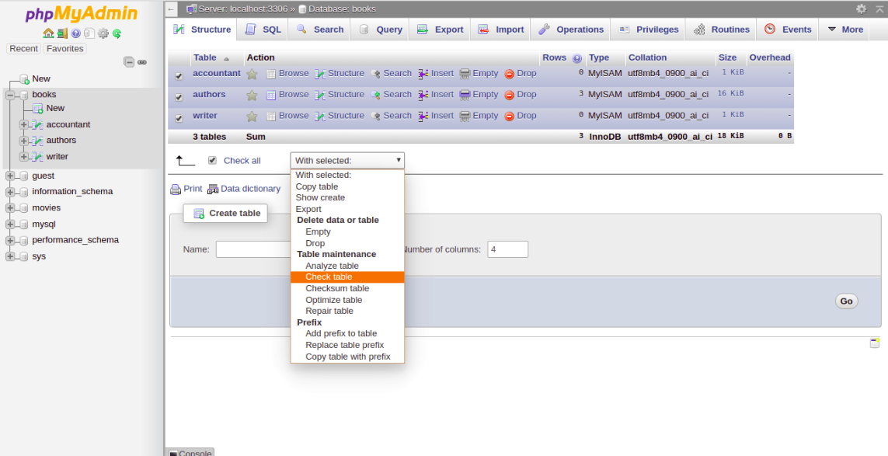Open the MySQL documentation pages icon

[x=89, y=33]
